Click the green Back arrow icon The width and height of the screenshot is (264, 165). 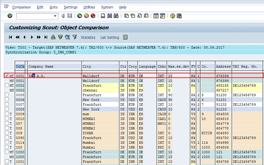pyautogui.click(x=80, y=16)
